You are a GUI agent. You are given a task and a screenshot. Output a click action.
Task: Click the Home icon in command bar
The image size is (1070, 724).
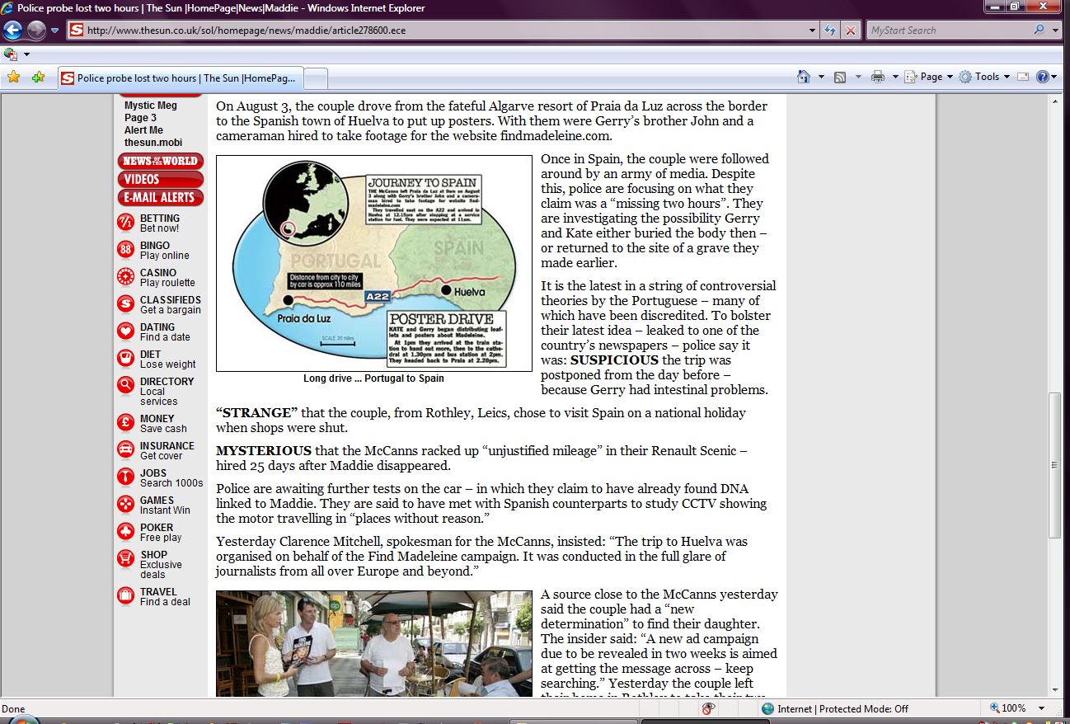(804, 77)
